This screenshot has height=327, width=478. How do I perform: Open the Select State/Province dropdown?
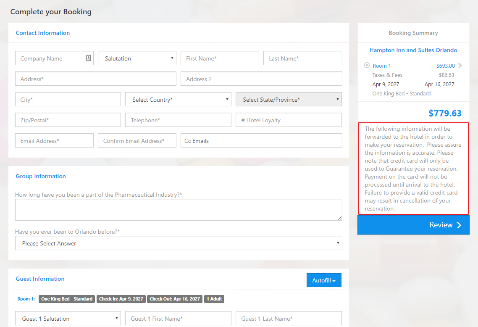(x=289, y=100)
